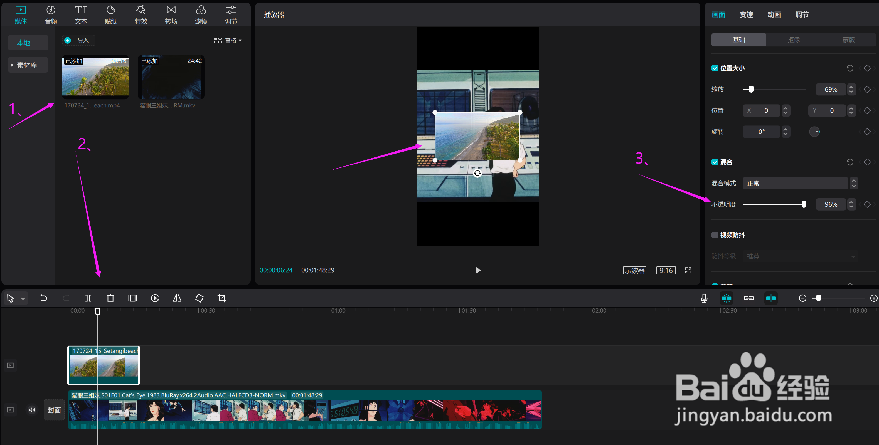Click the timeline zoom slider handle

(818, 298)
